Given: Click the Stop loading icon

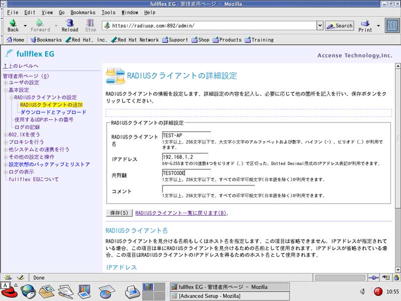Looking at the screenshot, I should 90,26.
